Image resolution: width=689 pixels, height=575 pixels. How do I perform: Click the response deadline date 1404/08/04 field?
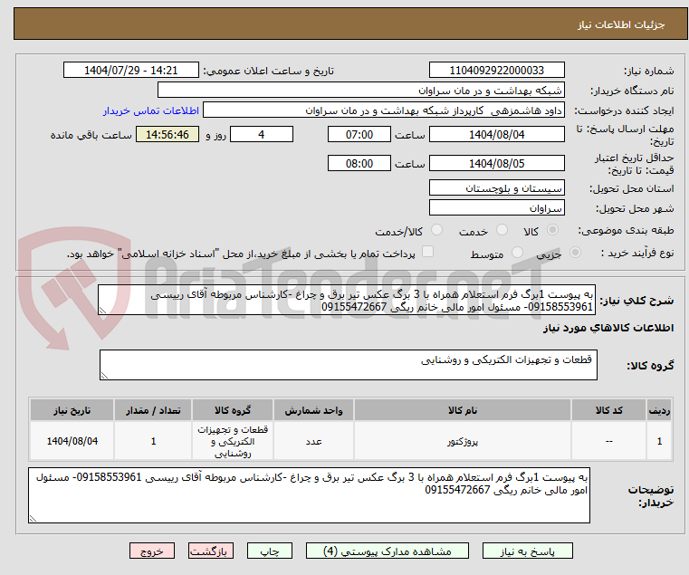496,135
